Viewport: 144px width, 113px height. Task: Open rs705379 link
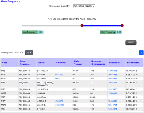pos(59,101)
